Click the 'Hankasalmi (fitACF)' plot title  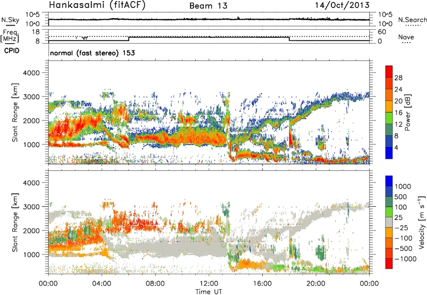point(97,5)
